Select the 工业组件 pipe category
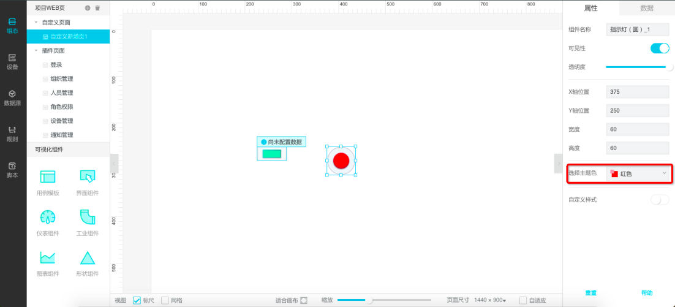This screenshot has width=675, height=307. point(88,223)
